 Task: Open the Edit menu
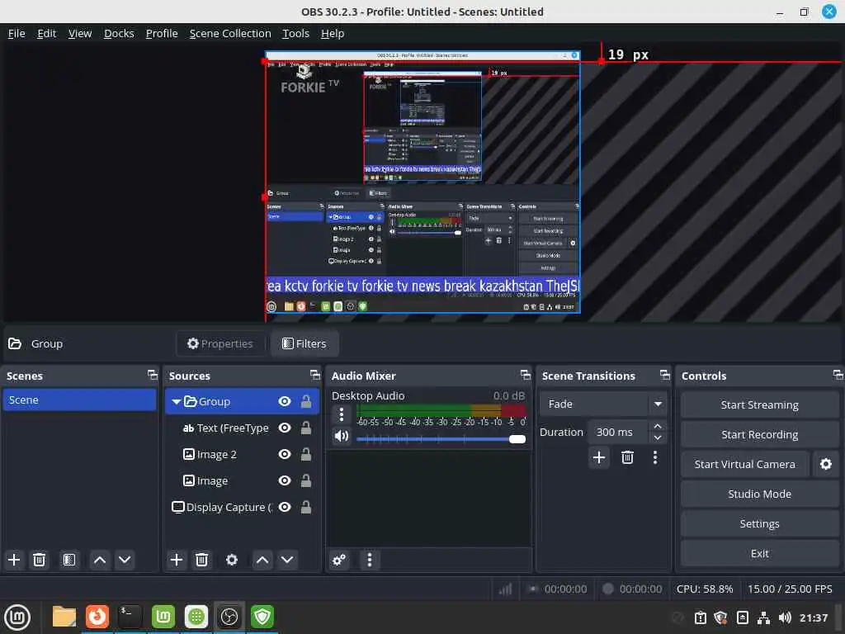click(x=47, y=33)
